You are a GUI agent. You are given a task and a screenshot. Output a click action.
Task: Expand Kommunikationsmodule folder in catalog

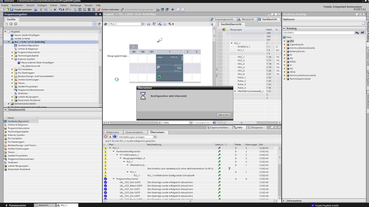285,75
